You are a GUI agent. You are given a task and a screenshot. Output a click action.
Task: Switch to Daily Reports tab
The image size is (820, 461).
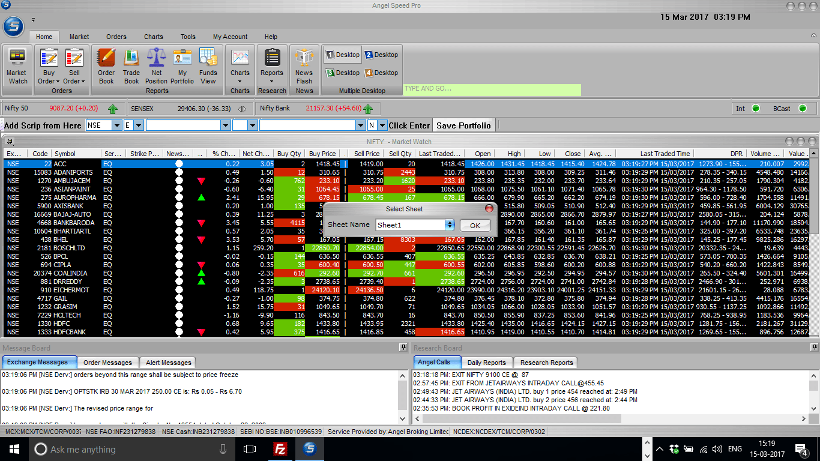pyautogui.click(x=487, y=363)
